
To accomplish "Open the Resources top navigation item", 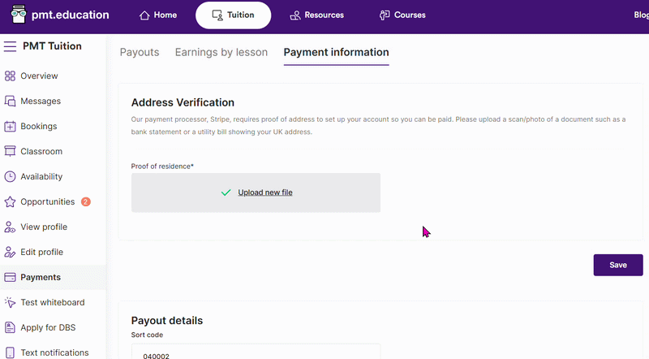I will [x=317, y=15].
